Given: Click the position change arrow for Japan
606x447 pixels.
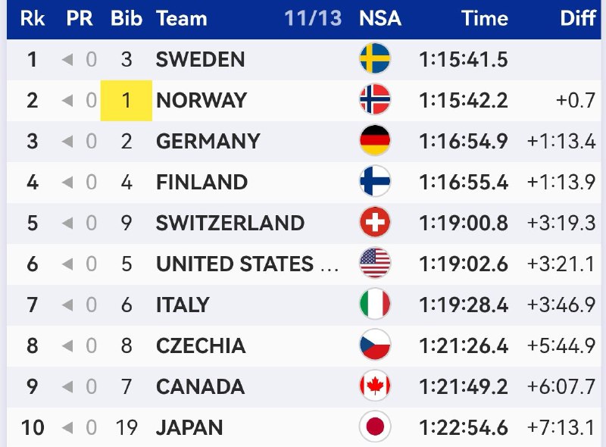Looking at the screenshot, I should tap(67, 427).
